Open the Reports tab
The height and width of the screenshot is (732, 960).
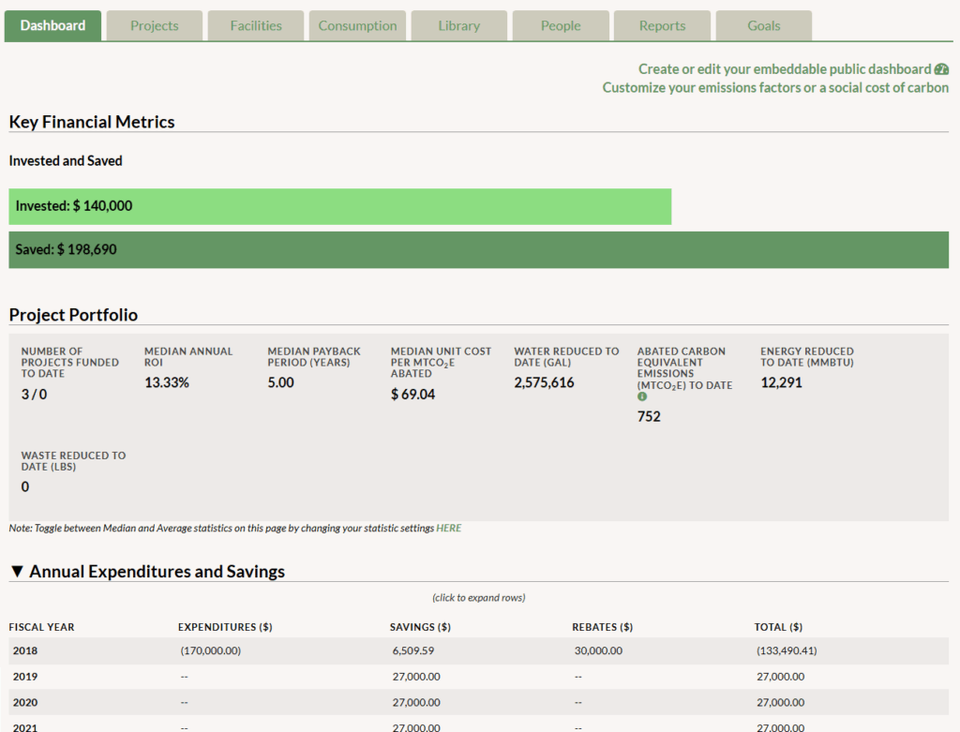point(662,26)
